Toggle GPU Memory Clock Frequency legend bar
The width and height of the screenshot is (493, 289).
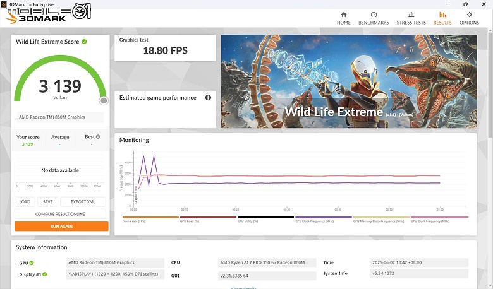click(x=381, y=217)
